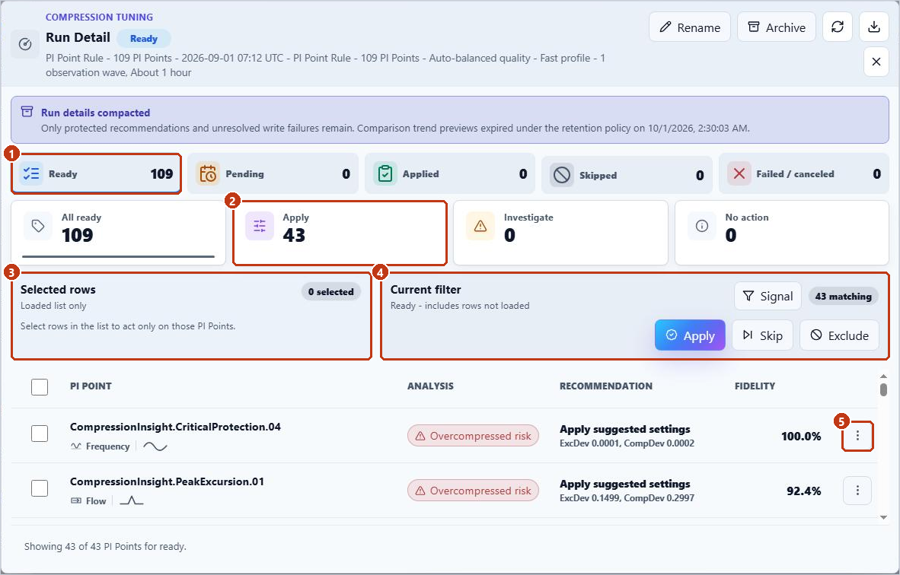
Task: Click 'ExcDev 0.0001, CompDev 0.0002' recommendation text
Action: [627, 443]
